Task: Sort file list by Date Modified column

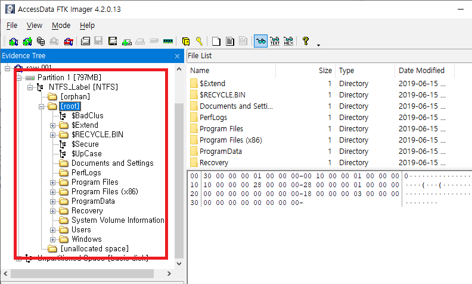Action: coord(421,70)
